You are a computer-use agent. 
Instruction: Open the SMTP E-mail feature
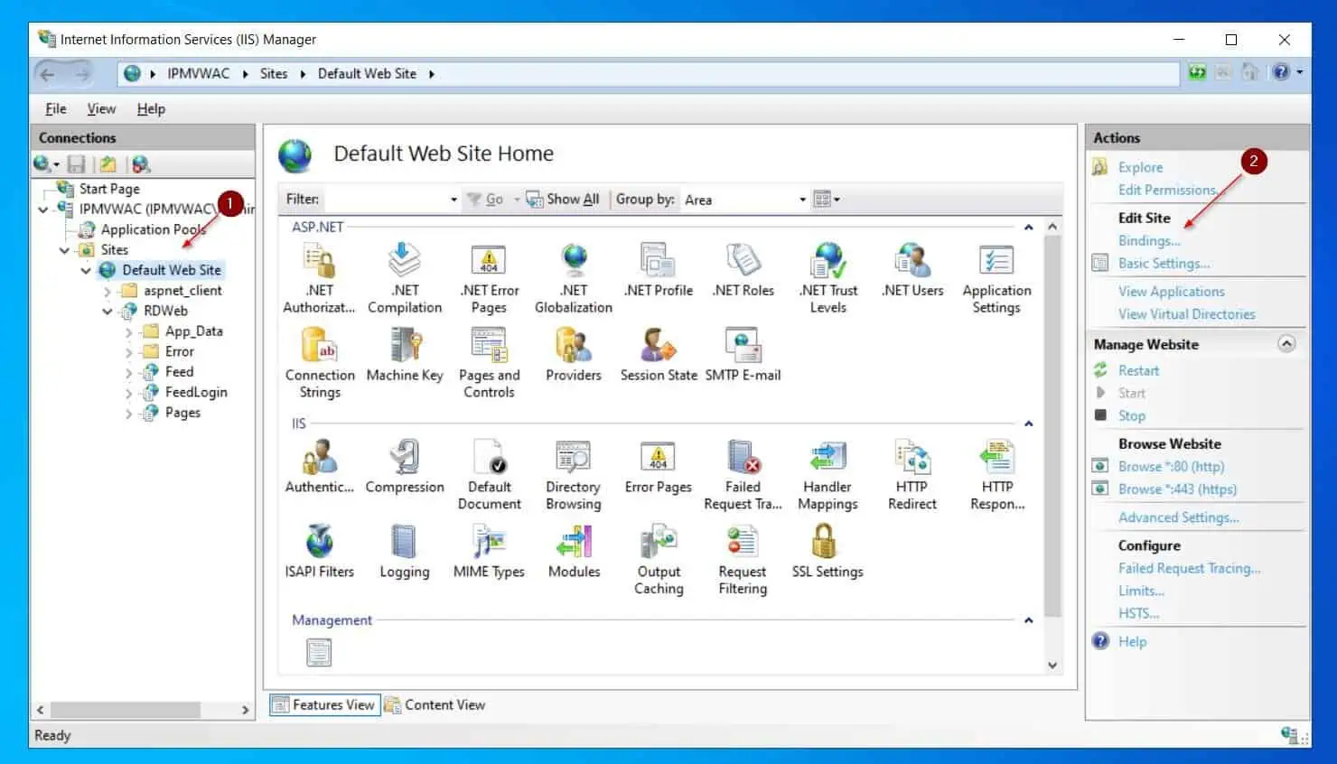pyautogui.click(x=743, y=356)
